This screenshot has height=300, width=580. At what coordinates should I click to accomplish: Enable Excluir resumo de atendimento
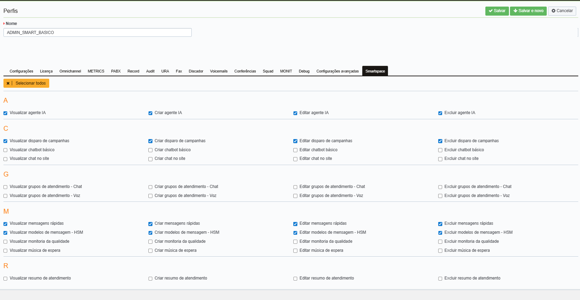[440, 279]
